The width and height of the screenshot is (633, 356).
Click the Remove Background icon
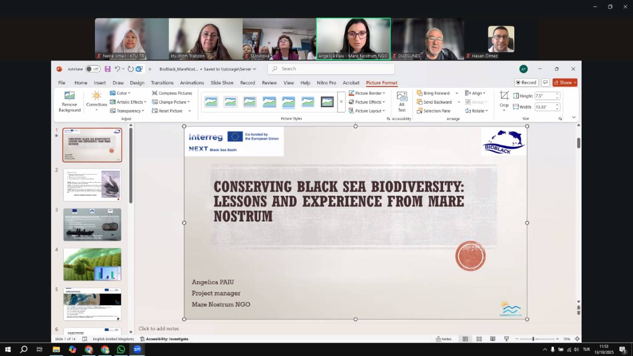click(69, 96)
